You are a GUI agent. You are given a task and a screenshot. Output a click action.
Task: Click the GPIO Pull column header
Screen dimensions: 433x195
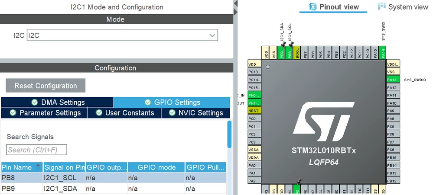coord(206,167)
